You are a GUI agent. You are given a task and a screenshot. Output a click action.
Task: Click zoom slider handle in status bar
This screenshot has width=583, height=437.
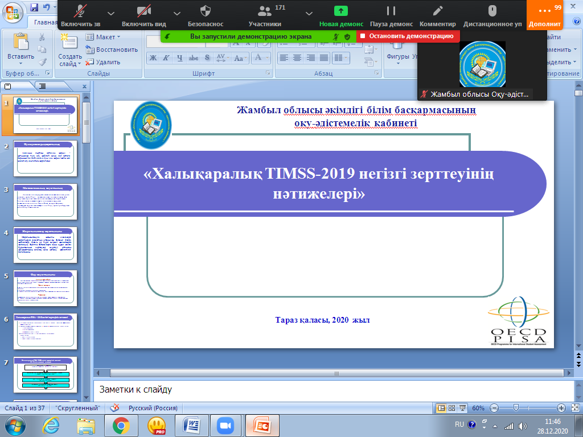click(x=516, y=408)
